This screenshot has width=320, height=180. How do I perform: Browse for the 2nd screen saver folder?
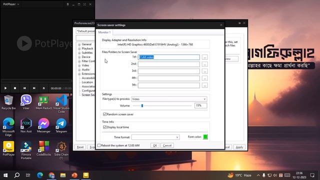click(x=204, y=64)
